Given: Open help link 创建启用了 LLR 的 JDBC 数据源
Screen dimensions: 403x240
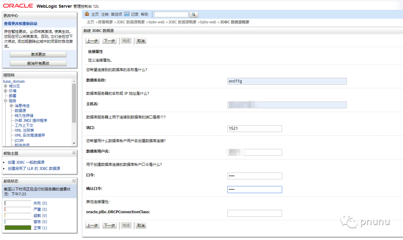Looking at the screenshot, I should (34, 168).
